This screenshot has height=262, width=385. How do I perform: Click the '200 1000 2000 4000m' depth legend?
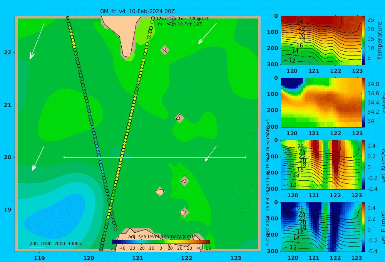56,244
